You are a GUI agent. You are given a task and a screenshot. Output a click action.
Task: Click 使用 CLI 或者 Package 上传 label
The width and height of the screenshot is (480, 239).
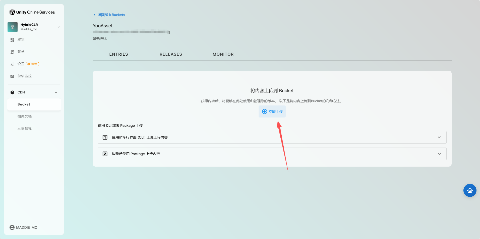120,126
